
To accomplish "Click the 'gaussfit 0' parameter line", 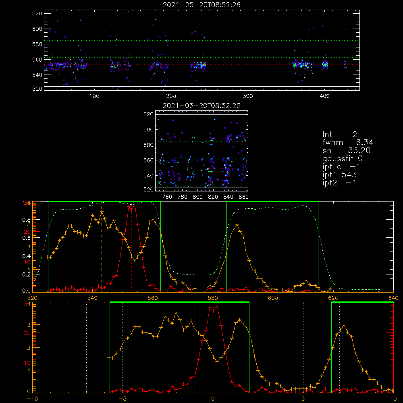I will tap(342, 158).
